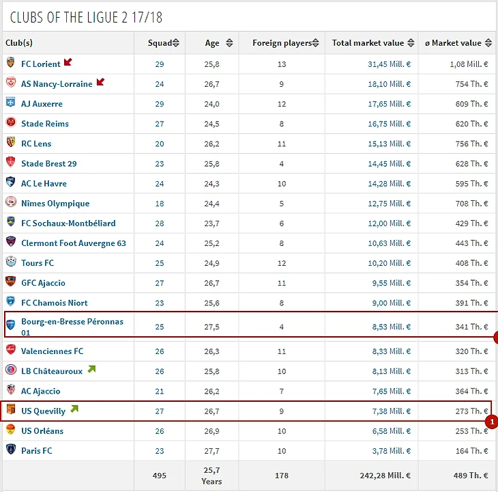
Task: Click the Paris FC crest
Action: click(10, 449)
